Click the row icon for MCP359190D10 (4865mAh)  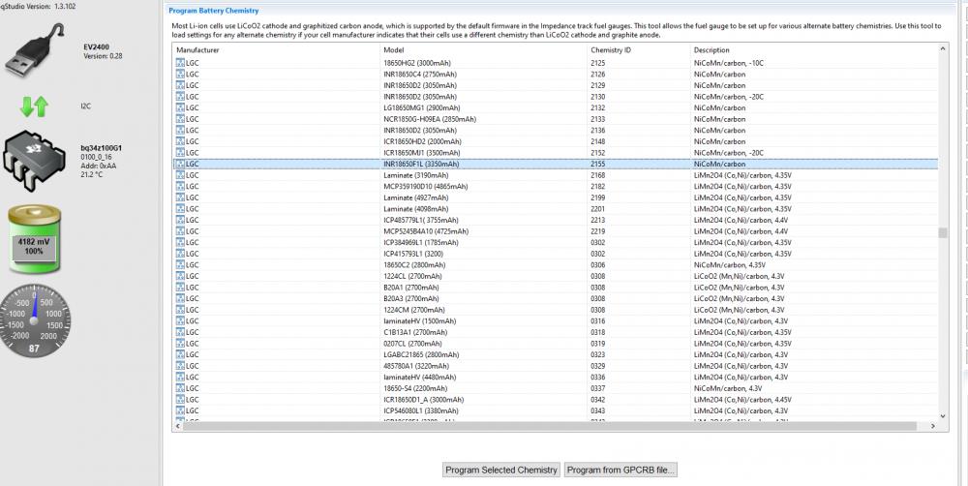click(180, 187)
